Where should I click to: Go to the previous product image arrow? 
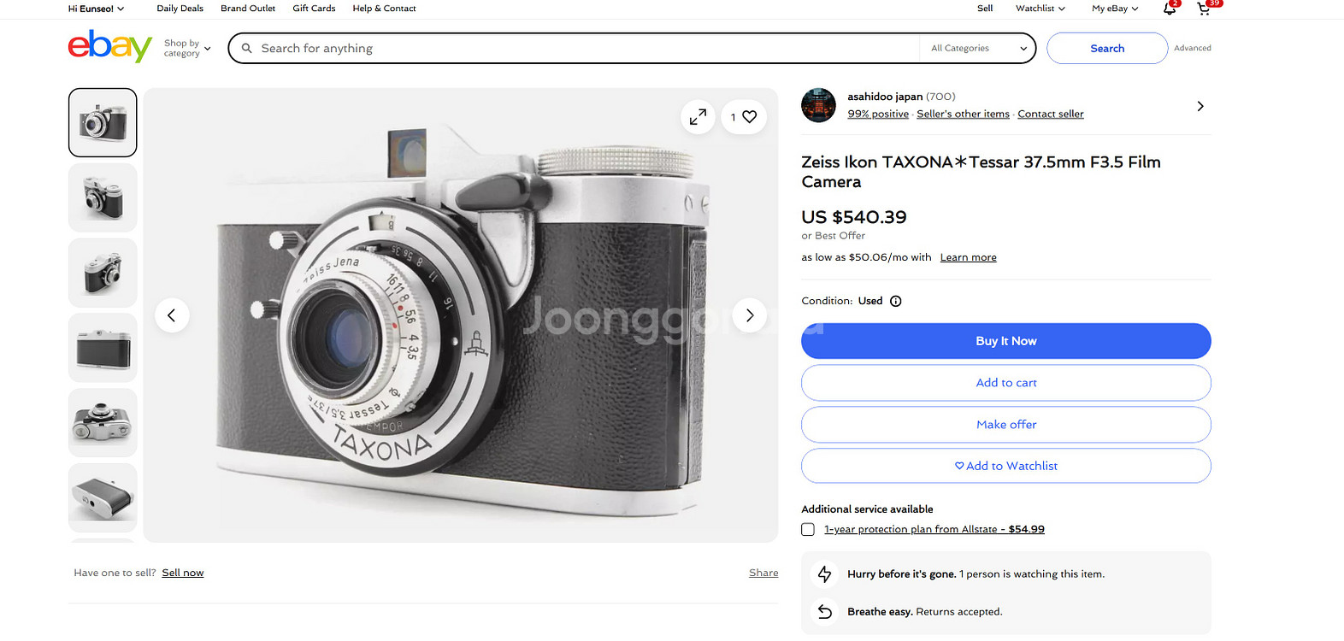click(172, 315)
